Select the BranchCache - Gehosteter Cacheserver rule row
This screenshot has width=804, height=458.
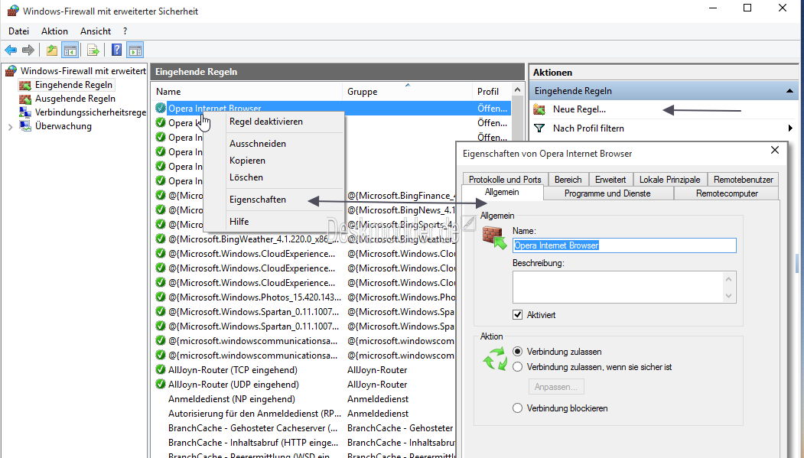[304, 427]
